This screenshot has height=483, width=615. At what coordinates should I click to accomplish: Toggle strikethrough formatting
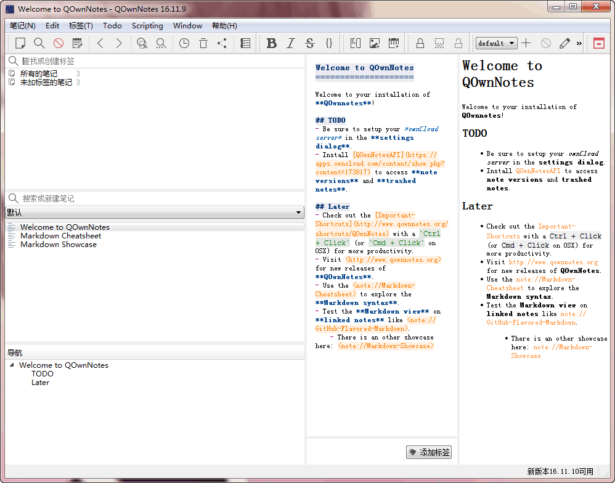[x=310, y=43]
